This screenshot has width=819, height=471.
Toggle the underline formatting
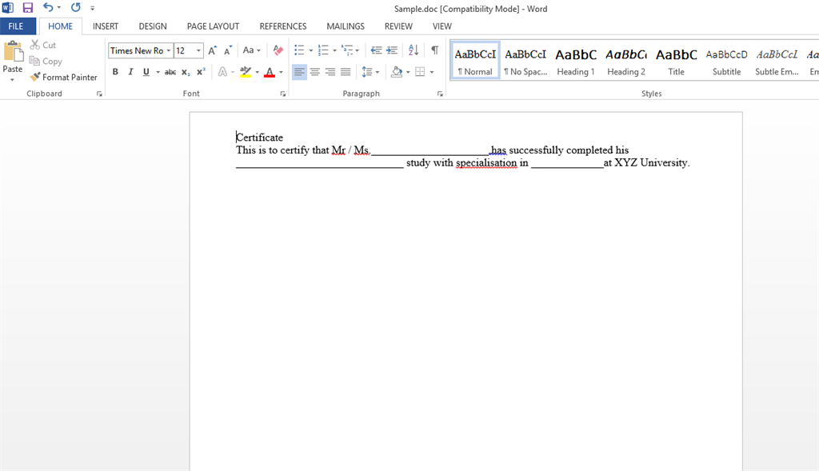[x=145, y=71]
